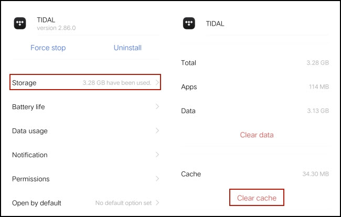Expand the Battery life chevron arrow
Viewport: 341px width, 217px height.
[x=157, y=106]
